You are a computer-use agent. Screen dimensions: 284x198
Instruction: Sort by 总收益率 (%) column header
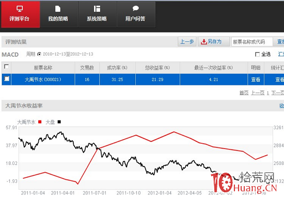157,68
